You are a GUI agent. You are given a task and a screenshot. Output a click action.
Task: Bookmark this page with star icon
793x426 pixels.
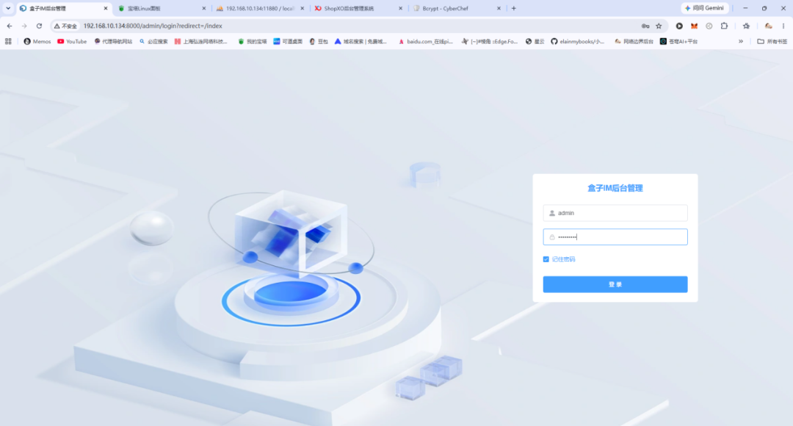659,26
